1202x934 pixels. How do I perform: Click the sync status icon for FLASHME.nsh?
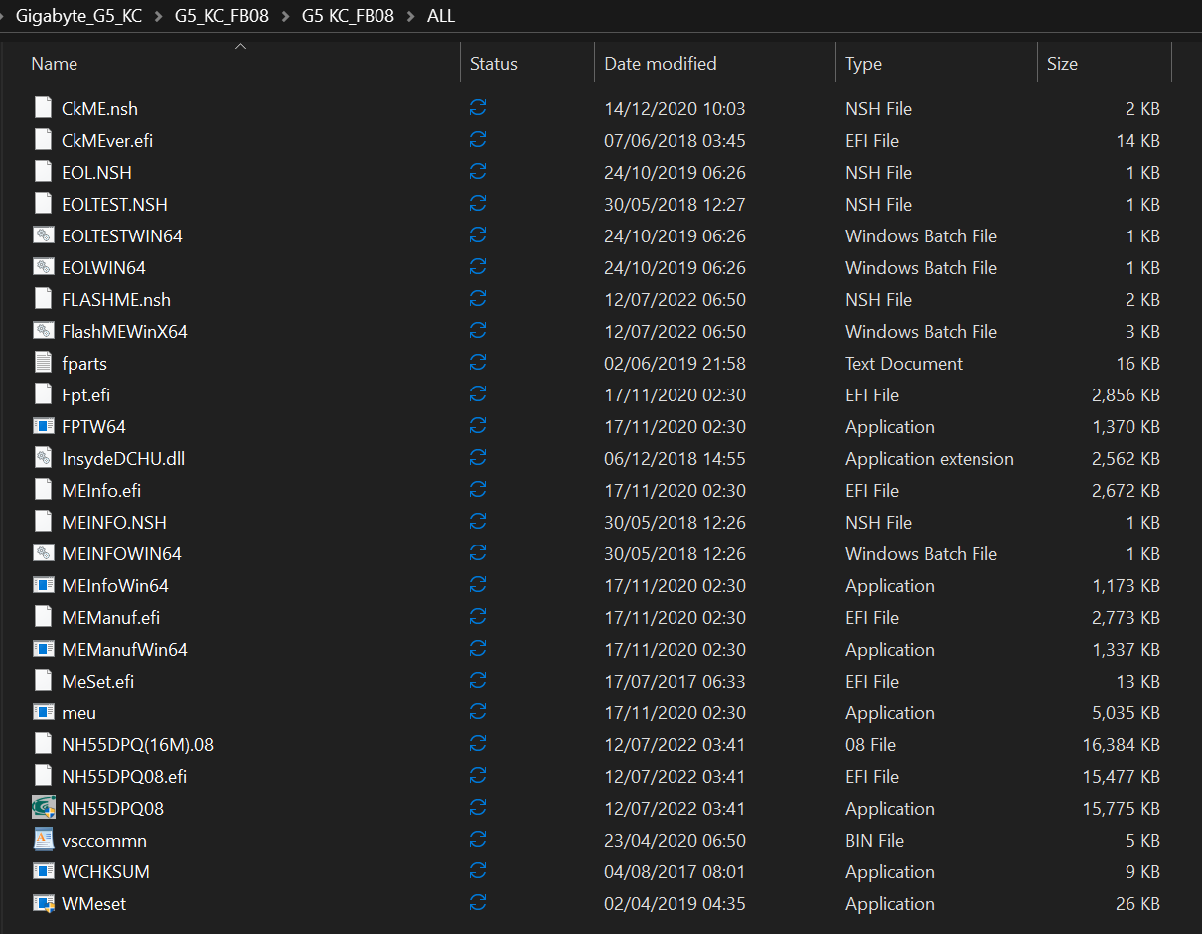[x=478, y=299]
